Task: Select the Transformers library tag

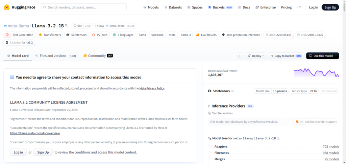Action: tap(50, 35)
